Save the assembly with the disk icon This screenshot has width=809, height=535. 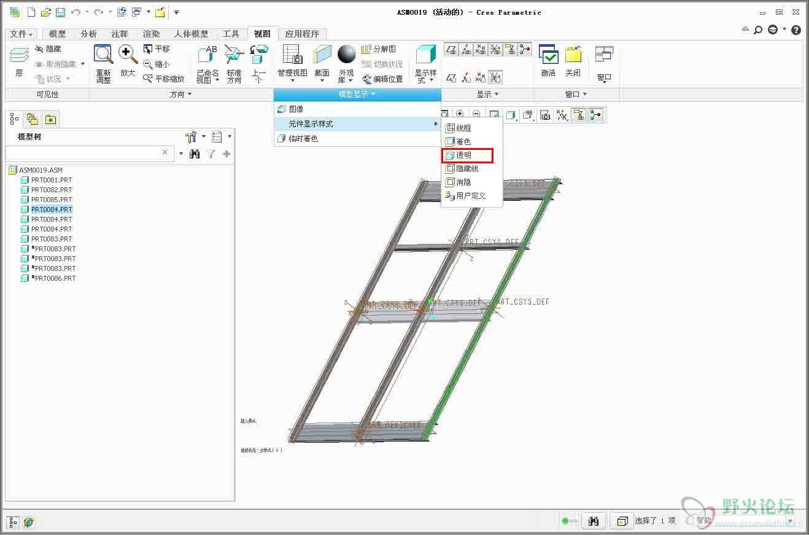[x=60, y=12]
